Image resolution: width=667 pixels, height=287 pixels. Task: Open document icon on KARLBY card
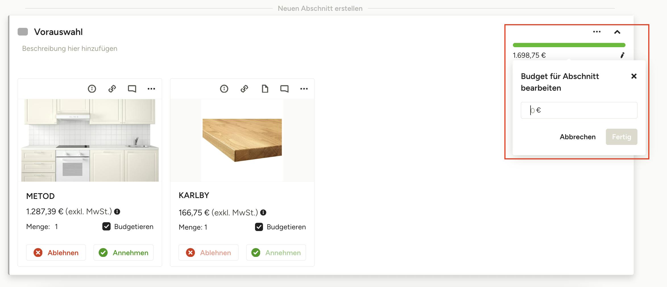click(265, 89)
